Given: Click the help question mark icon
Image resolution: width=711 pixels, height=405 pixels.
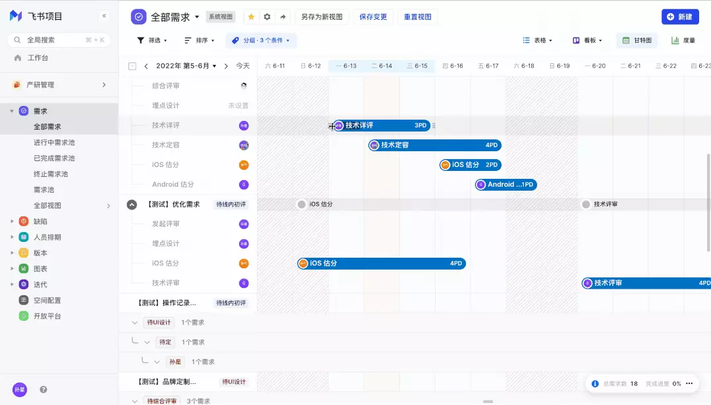Looking at the screenshot, I should (43, 389).
